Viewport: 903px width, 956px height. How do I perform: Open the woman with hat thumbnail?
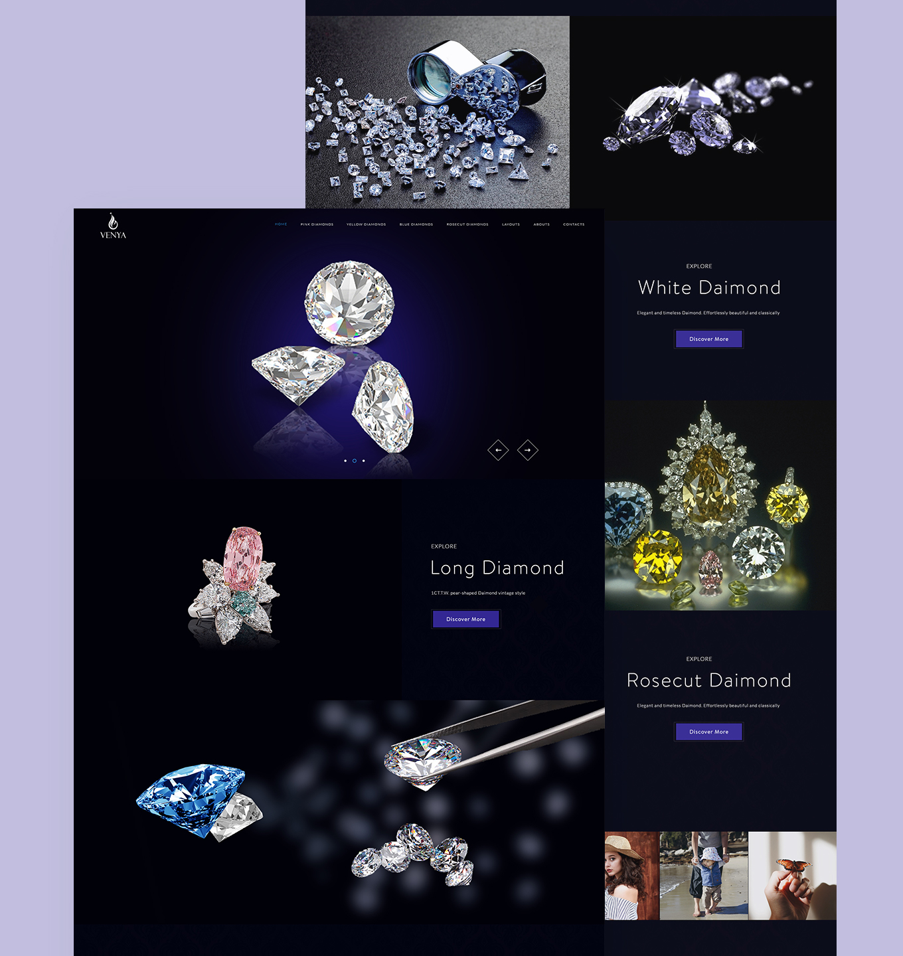coord(632,876)
